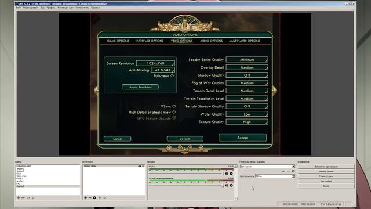Viewport: 371px width, 209px height.
Task: Open the Terrain Shadow Quality dropdown
Action: point(247,106)
